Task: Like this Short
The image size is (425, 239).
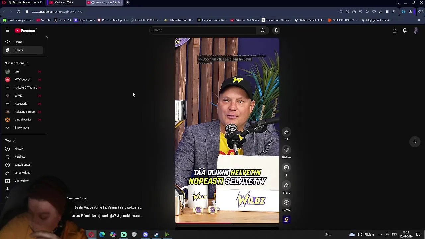Action: click(x=286, y=132)
